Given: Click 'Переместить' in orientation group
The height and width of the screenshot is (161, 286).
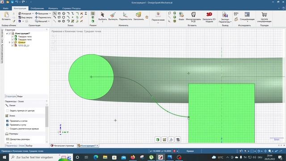Looking at the screenshot, I should tap(43, 17).
